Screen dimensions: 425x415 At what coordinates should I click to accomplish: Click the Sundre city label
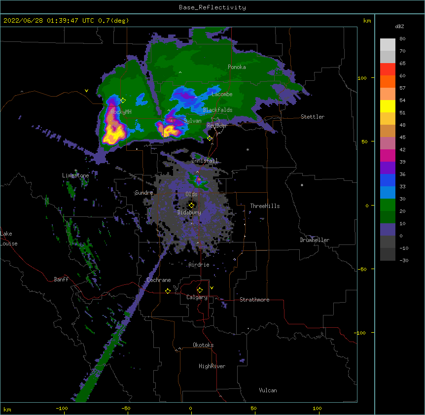[144, 193]
